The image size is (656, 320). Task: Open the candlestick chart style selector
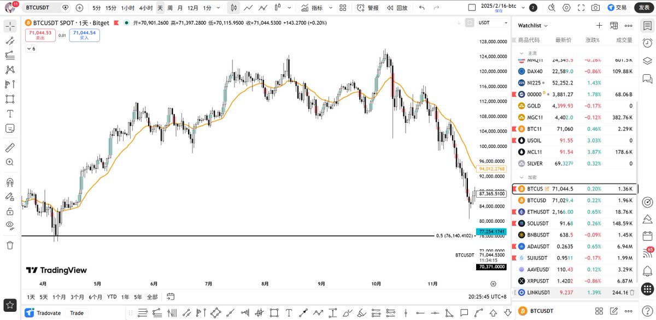[x=234, y=8]
